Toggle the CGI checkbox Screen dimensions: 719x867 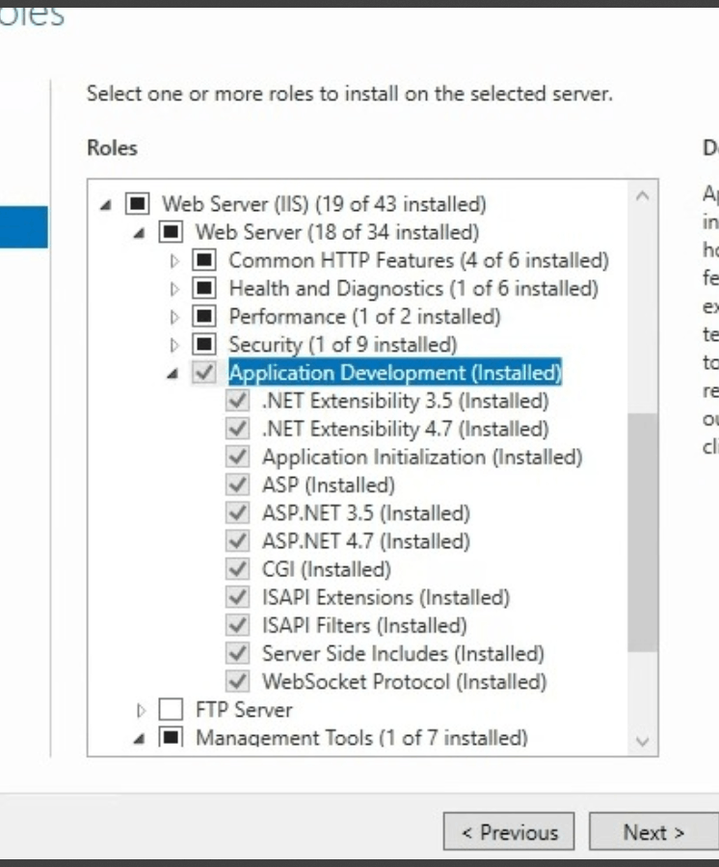(238, 569)
